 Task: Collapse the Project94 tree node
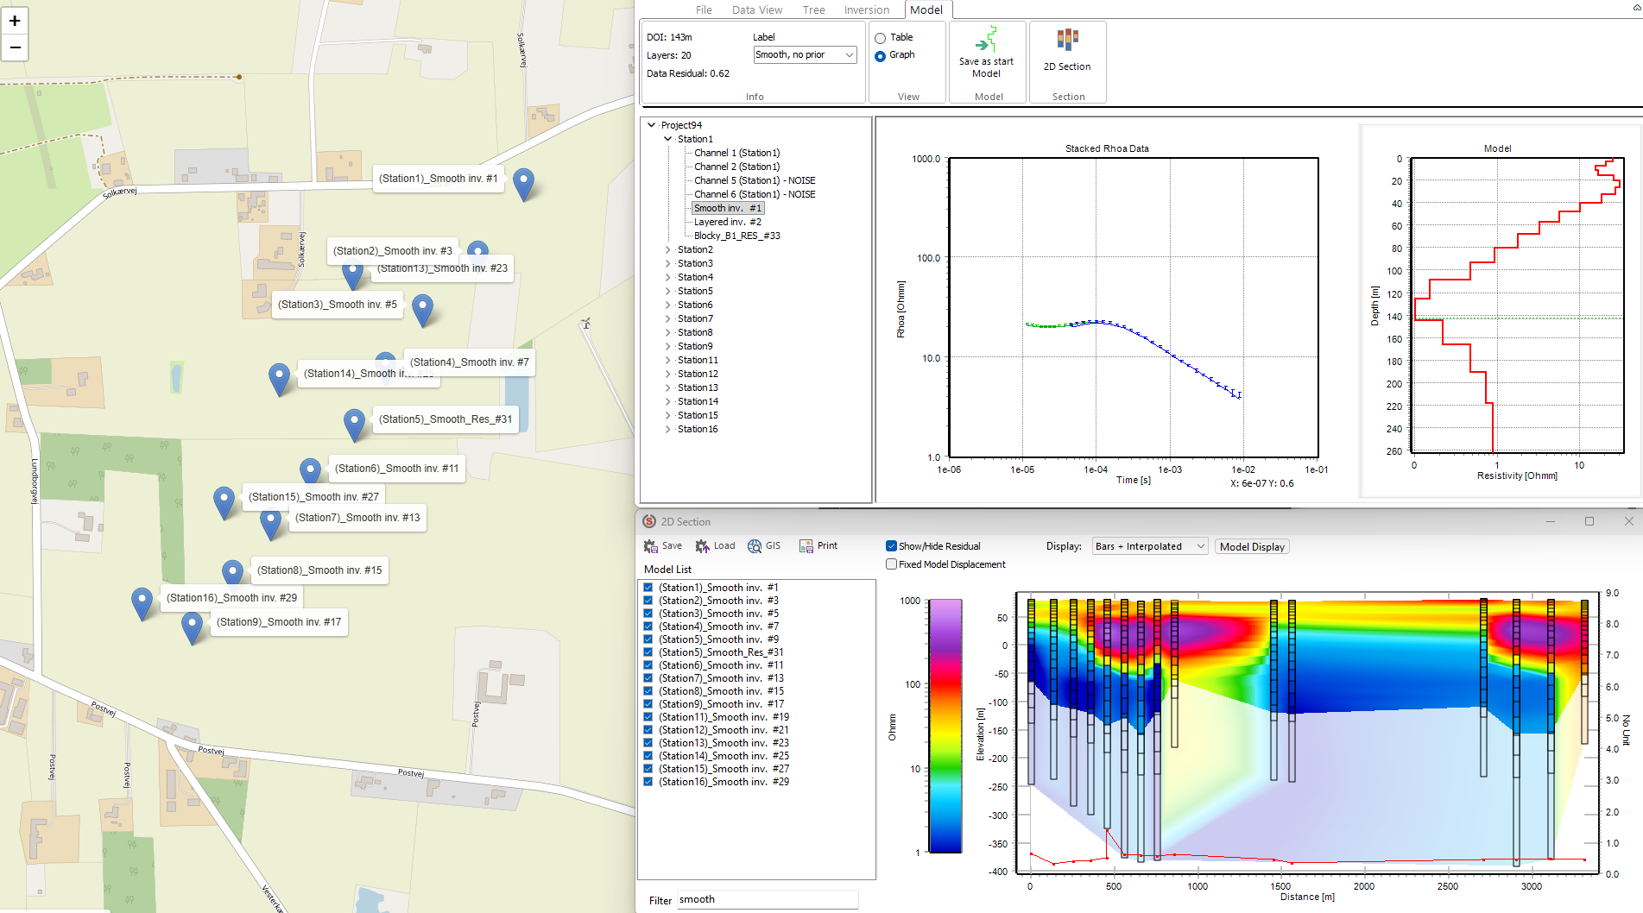click(652, 125)
